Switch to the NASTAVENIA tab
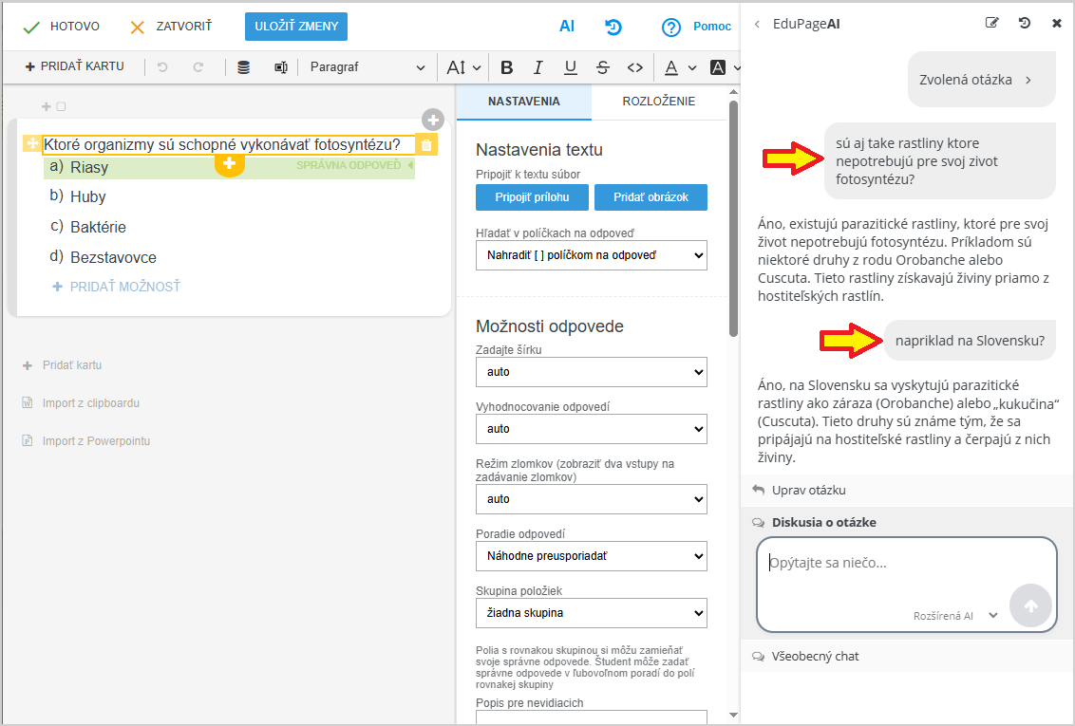Image resolution: width=1075 pixels, height=726 pixels. 524,102
